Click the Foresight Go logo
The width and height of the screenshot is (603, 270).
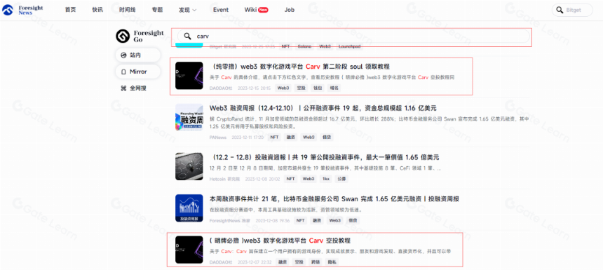(x=140, y=36)
